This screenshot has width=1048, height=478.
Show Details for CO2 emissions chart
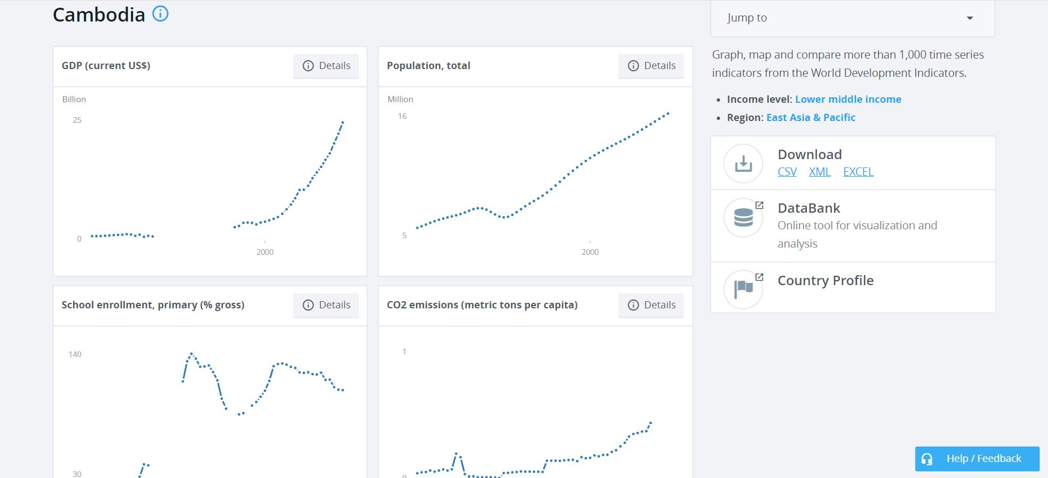coord(651,305)
